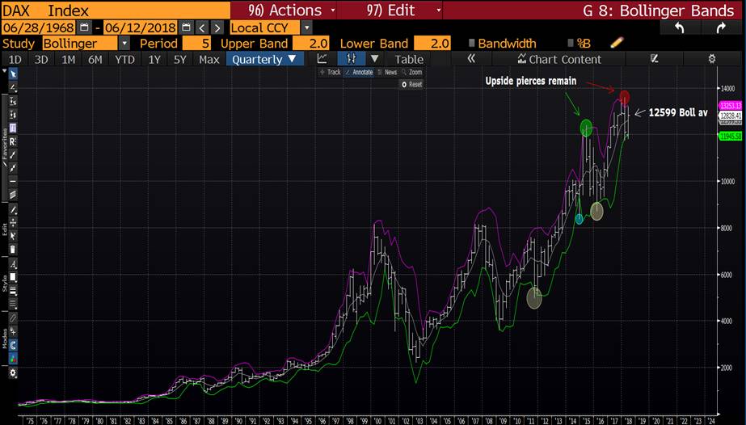Open the chart edit notepad icon
Image resolution: width=746 pixels, height=425 pixels.
(654, 58)
